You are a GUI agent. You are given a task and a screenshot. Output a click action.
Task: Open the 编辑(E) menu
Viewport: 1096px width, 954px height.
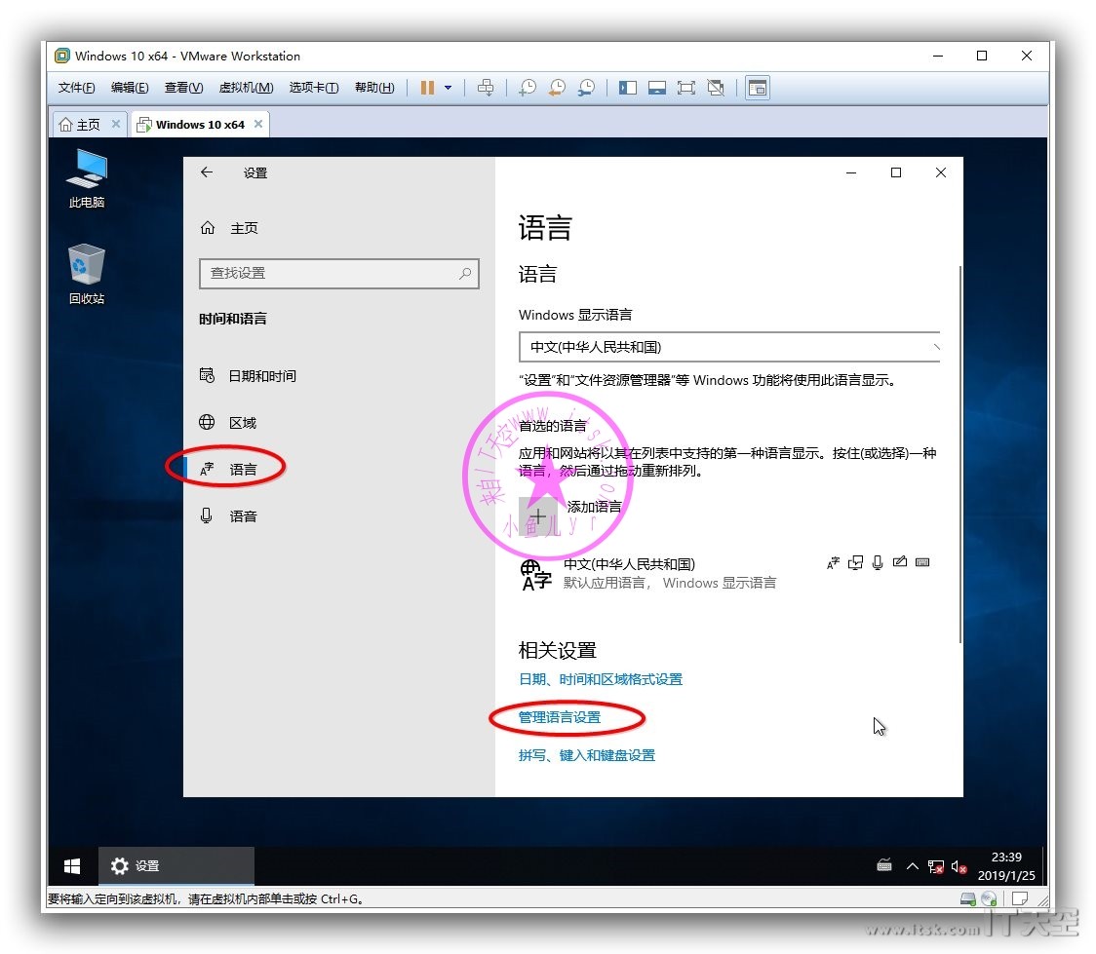click(x=130, y=88)
